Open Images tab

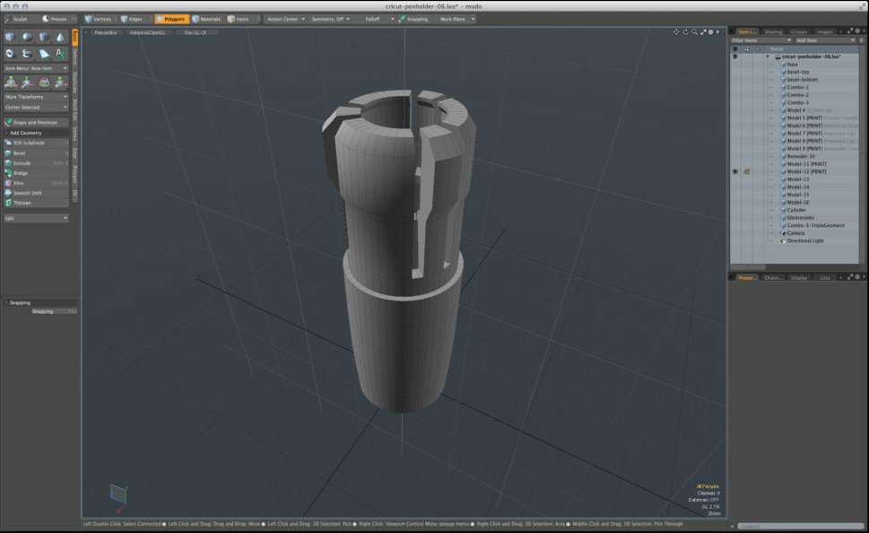(x=825, y=31)
